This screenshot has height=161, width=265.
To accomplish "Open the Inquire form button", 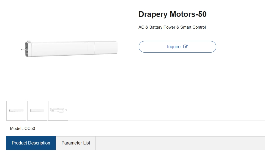I will [x=177, y=47].
